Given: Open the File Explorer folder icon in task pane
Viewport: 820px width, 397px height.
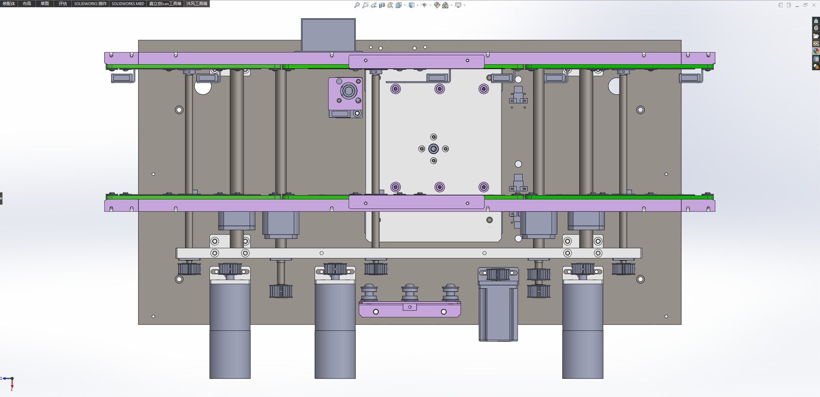Looking at the screenshot, I should (x=816, y=36).
